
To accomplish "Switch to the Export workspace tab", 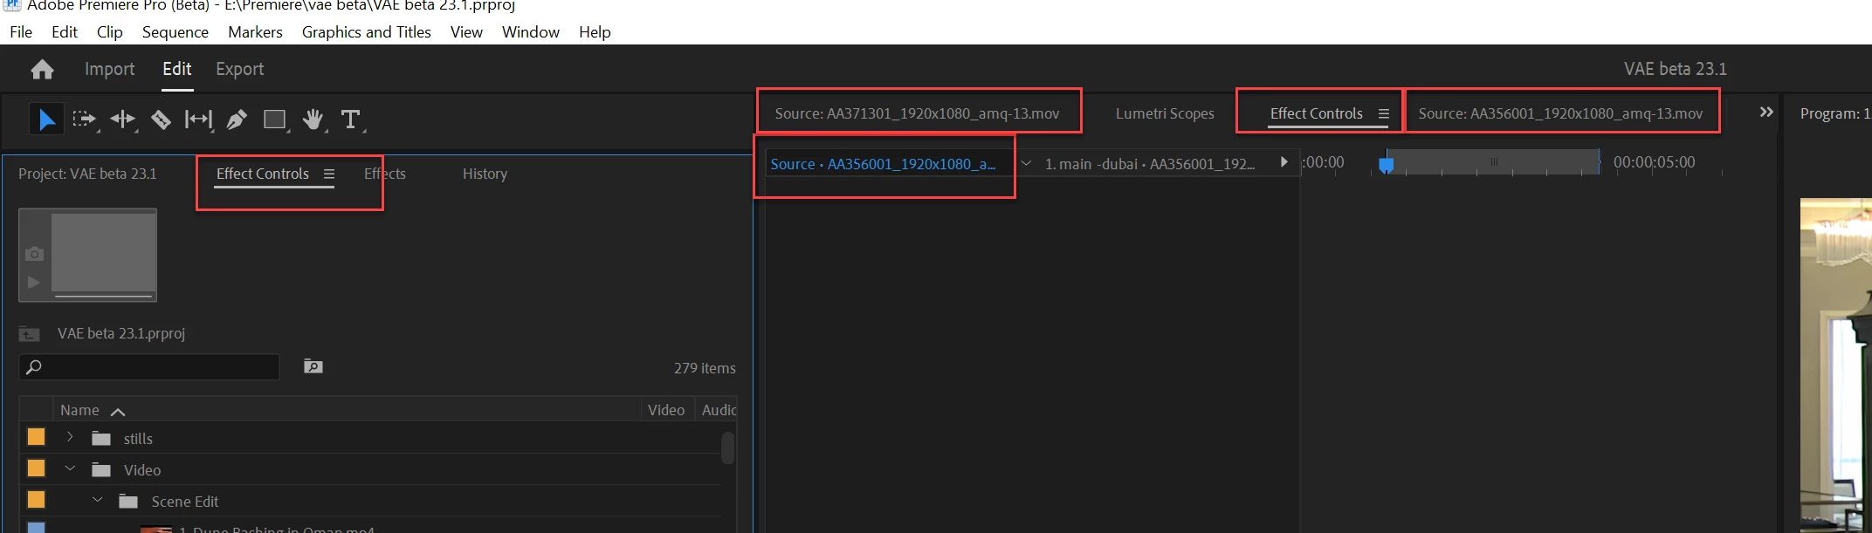I will pos(239,69).
